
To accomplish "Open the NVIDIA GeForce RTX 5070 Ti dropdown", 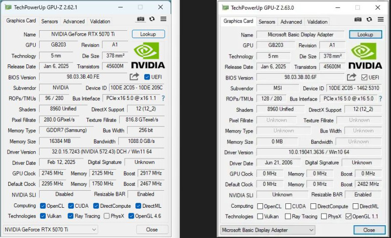I will tap(50, 230).
